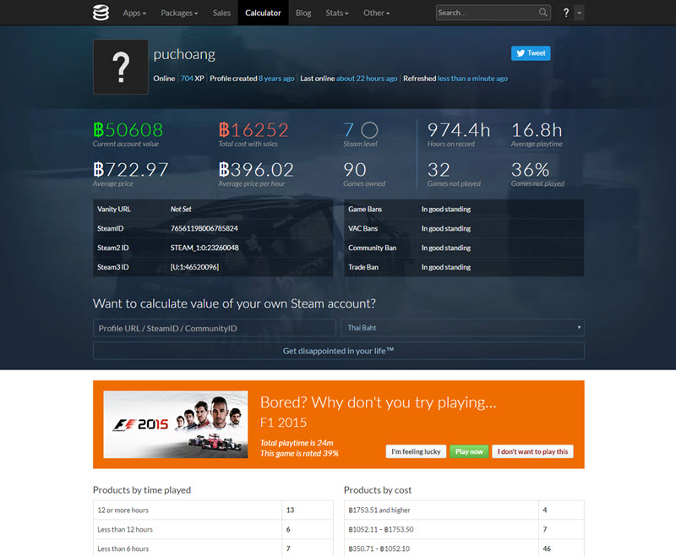Viewport: 676px width, 557px height.
Task: Click SteamID value 76561198006785824
Action: tap(204, 228)
